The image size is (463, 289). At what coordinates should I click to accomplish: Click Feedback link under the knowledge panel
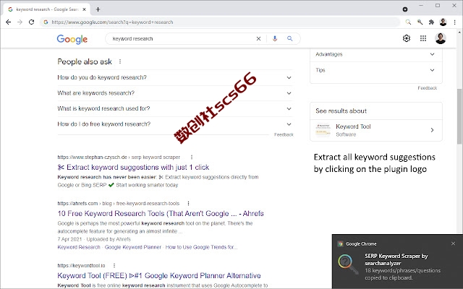click(428, 88)
